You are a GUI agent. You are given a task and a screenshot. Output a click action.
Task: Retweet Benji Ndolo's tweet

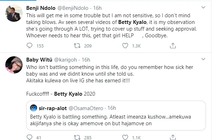coord(77,46)
